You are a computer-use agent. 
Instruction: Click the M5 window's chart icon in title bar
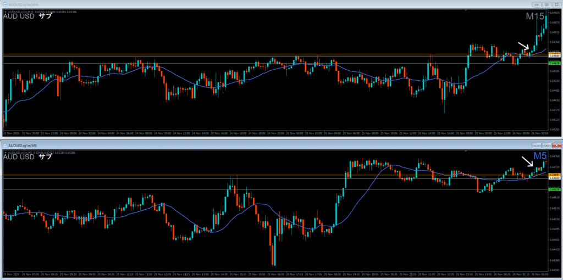[5, 145]
